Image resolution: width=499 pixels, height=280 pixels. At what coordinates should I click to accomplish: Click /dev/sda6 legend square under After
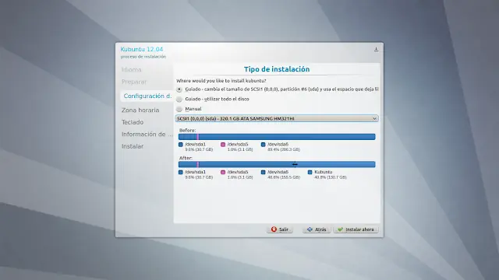[x=264, y=172]
